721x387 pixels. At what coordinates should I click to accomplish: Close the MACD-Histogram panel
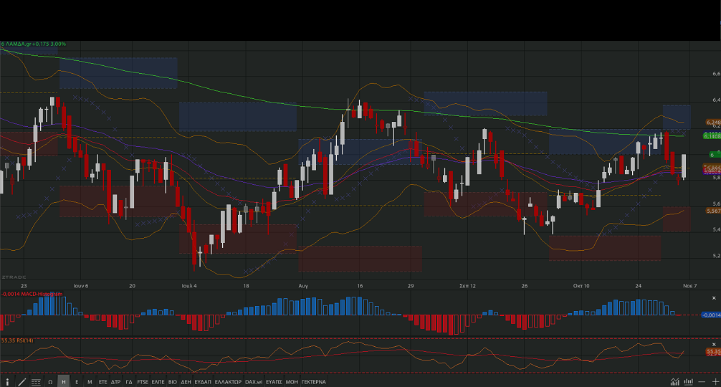[x=714, y=298]
